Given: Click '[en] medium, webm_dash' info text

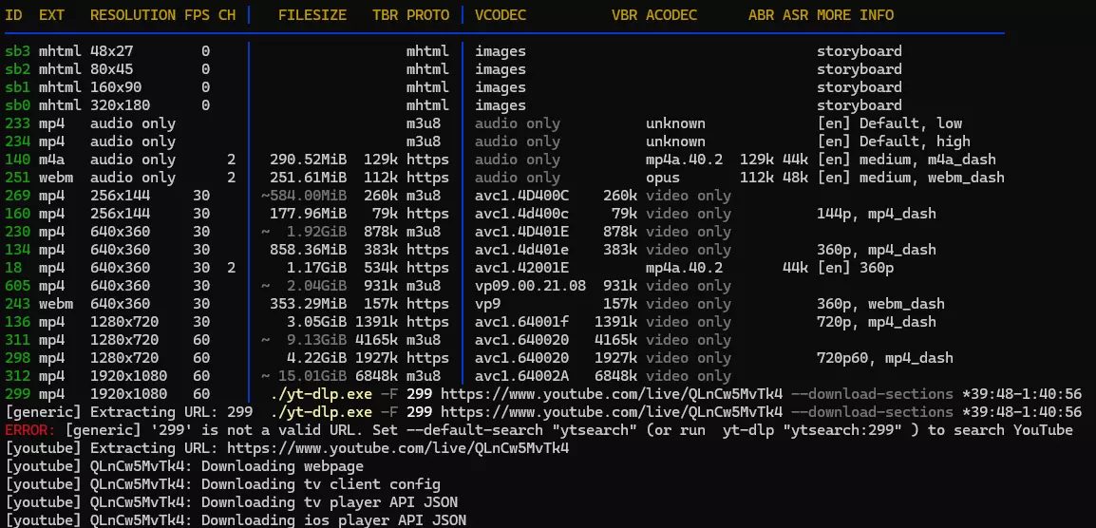Looking at the screenshot, I should 911,178.
